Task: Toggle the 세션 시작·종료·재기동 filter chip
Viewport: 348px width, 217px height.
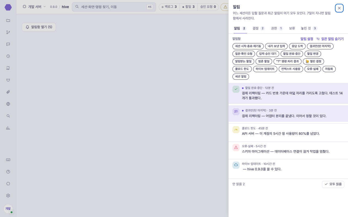Action: click(248, 46)
